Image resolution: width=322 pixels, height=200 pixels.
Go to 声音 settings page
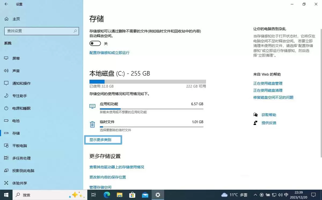click(x=42, y=71)
